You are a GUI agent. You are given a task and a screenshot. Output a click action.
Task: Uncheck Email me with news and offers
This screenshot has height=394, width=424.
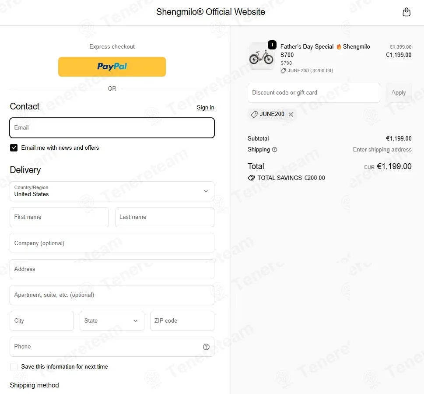coord(14,148)
